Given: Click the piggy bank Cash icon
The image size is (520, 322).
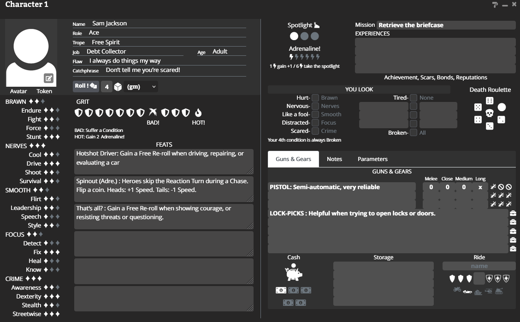Looking at the screenshot, I should (294, 274).
